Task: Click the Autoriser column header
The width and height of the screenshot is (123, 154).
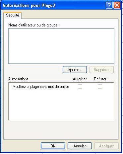Action: (x=80, y=79)
